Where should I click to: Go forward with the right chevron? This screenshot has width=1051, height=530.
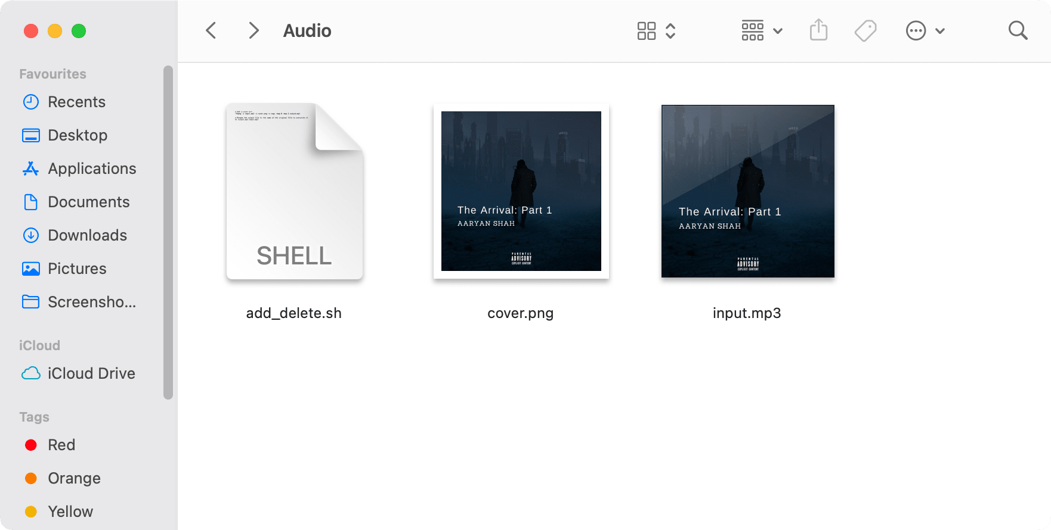coord(254,30)
